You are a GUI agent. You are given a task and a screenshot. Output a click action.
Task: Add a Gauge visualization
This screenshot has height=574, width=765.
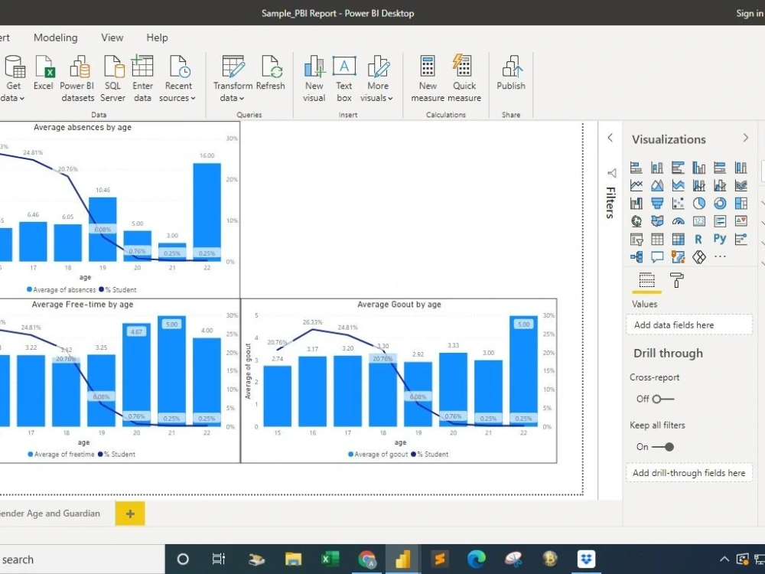tap(678, 220)
